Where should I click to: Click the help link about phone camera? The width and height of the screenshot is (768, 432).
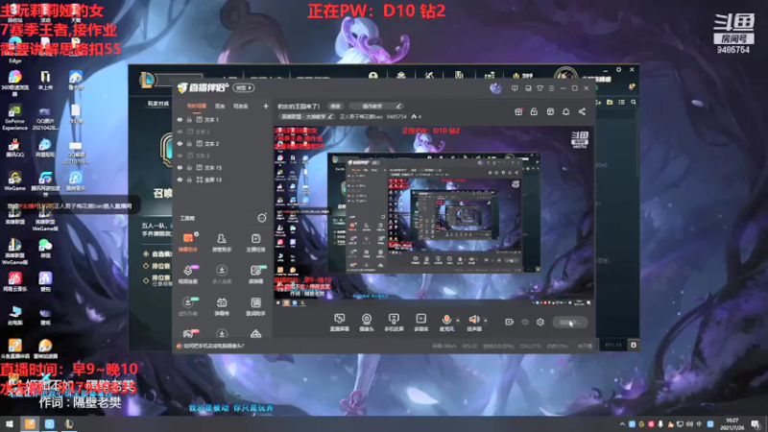coord(214,346)
